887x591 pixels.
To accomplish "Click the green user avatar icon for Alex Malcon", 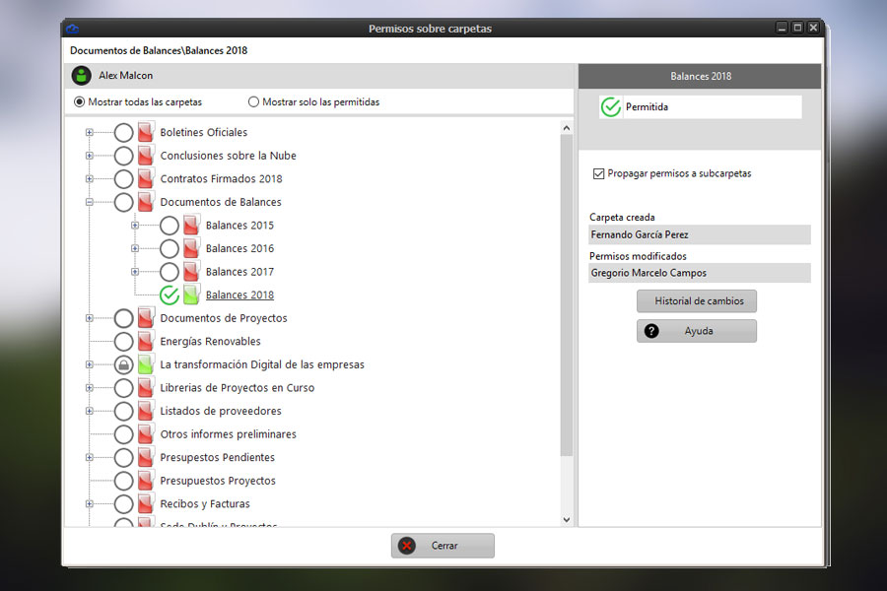I will 82,76.
